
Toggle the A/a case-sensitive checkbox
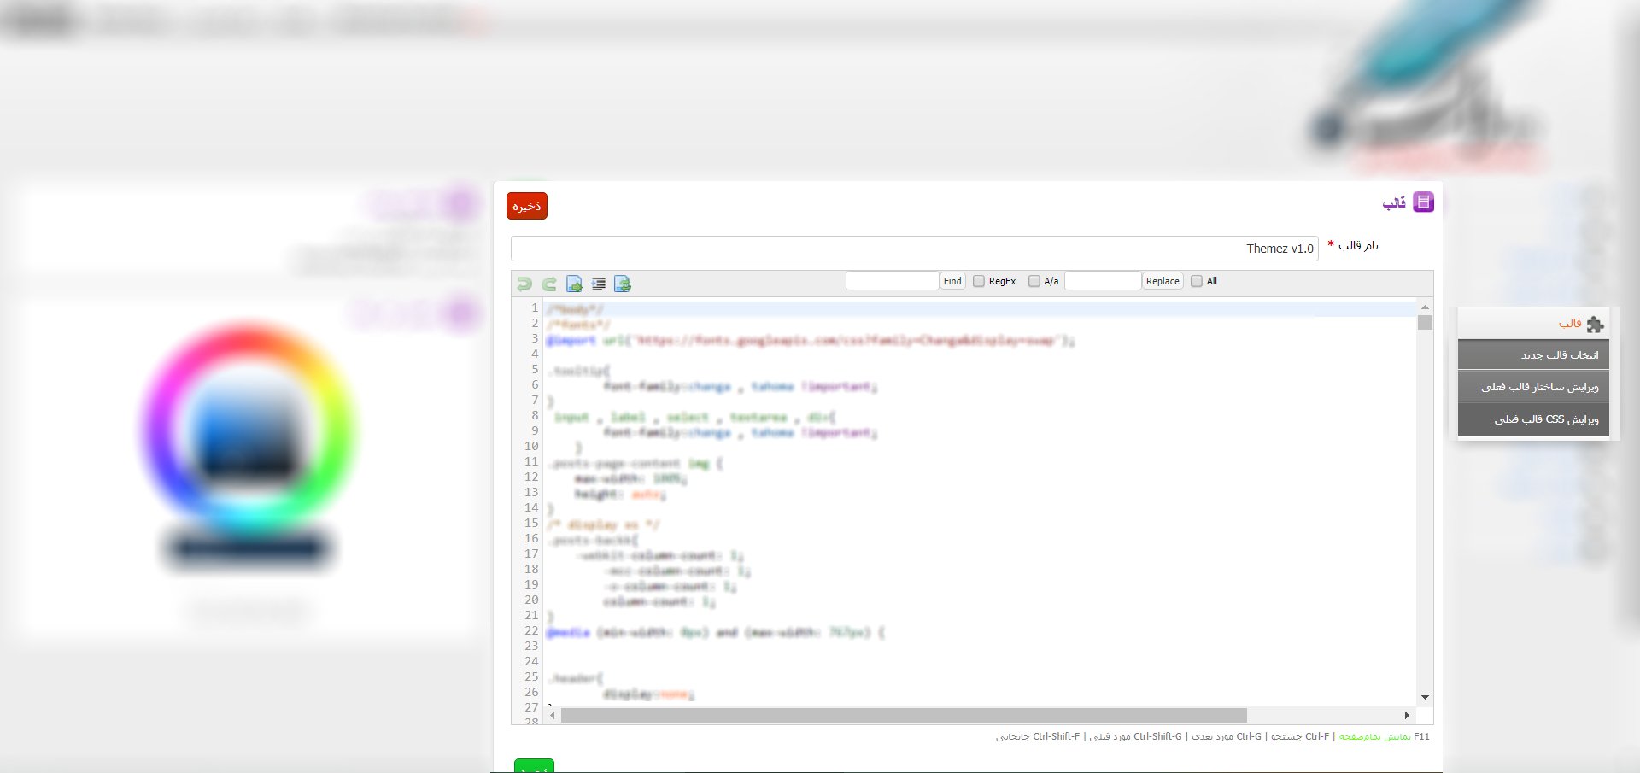click(x=1034, y=281)
